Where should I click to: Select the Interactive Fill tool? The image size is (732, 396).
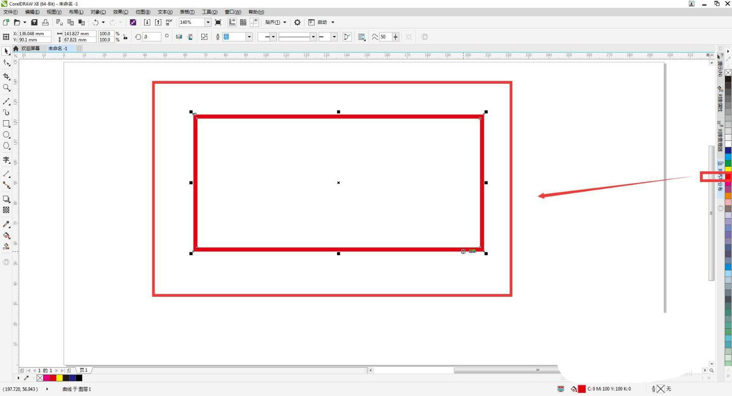(6, 235)
